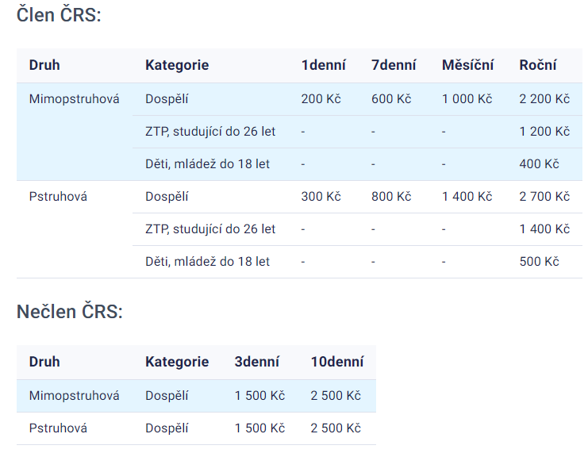
Task: Click the 1 000 Kč monthly price
Action: point(467,99)
